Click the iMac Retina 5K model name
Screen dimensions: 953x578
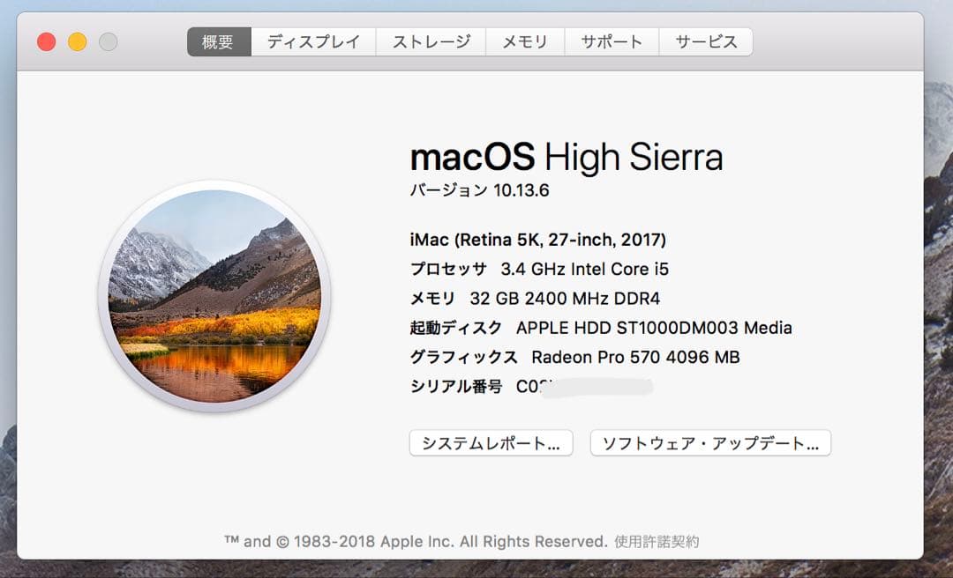coord(537,239)
